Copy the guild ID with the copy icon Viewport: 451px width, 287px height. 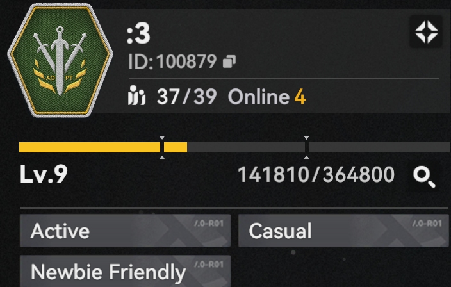pyautogui.click(x=229, y=61)
